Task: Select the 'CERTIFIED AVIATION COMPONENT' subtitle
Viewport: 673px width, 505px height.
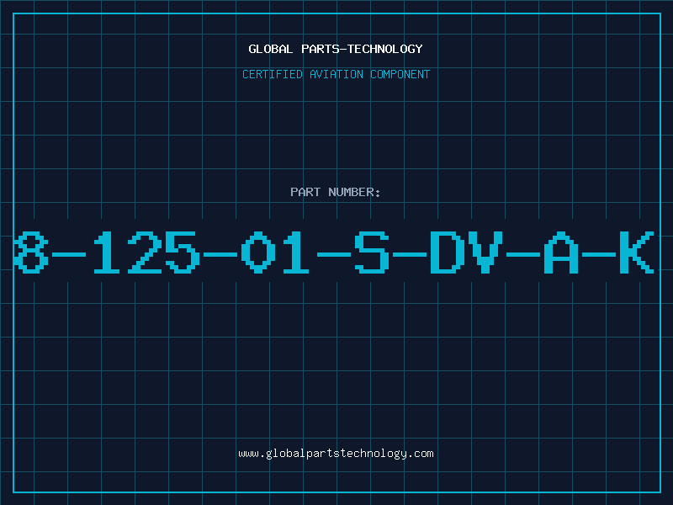Action: click(336, 74)
